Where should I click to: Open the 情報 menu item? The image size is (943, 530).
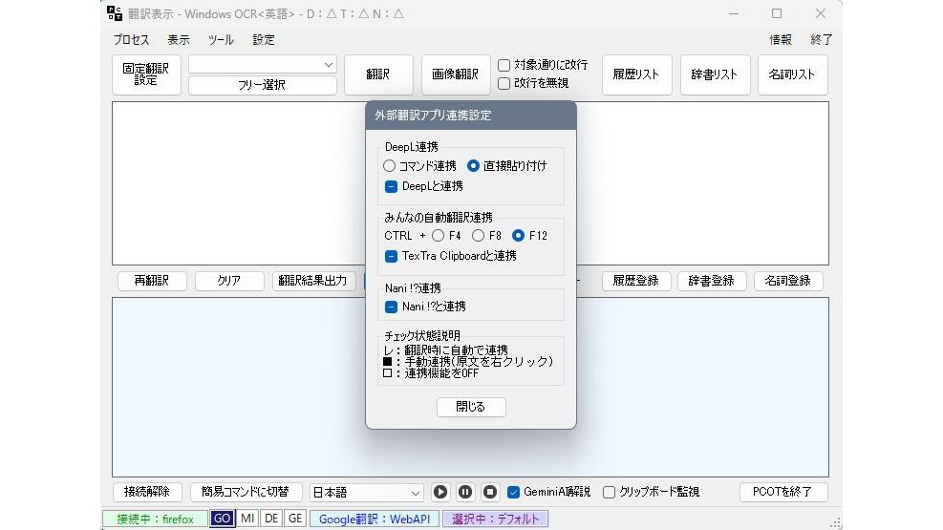pos(781,40)
